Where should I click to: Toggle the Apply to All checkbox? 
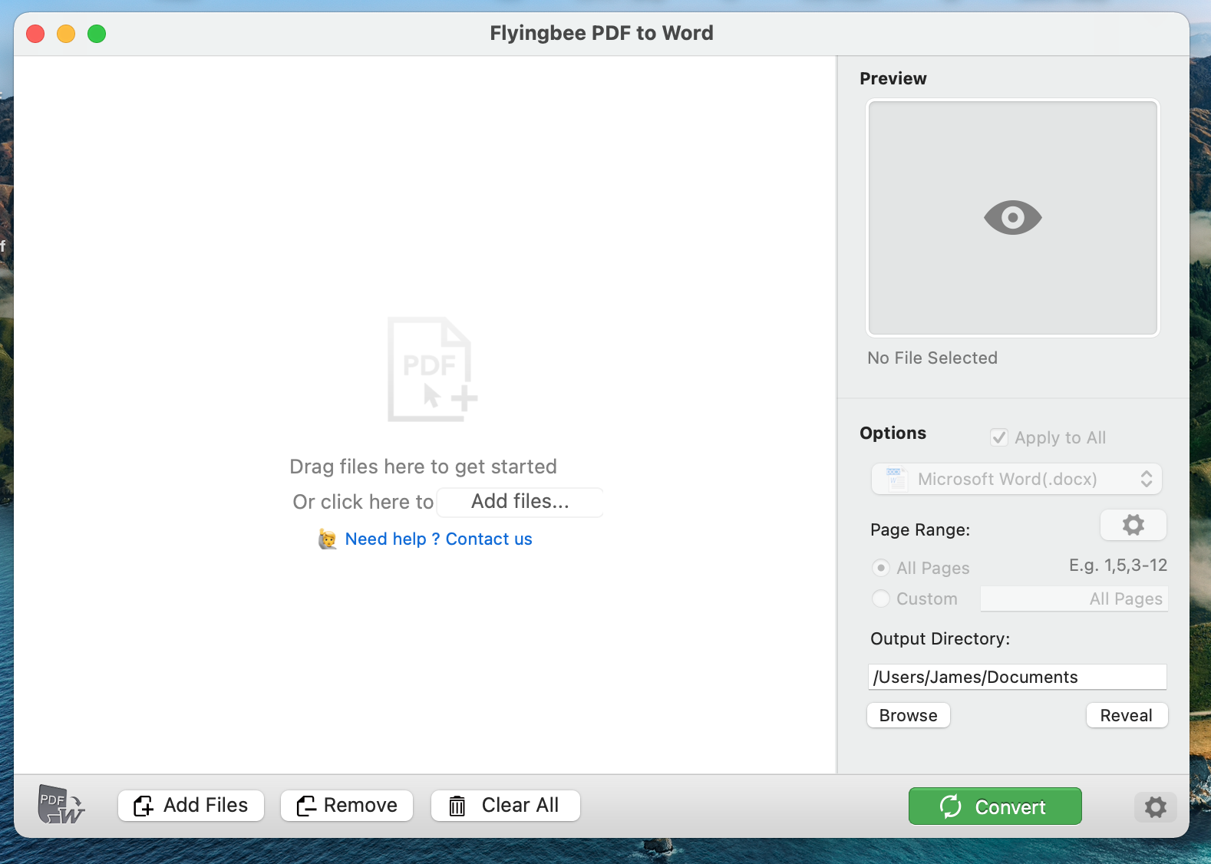coord(999,437)
